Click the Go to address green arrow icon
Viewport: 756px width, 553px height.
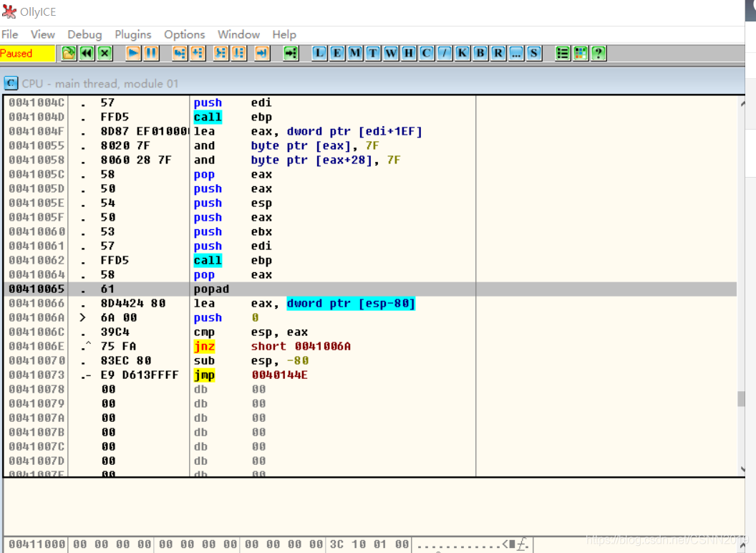point(291,53)
